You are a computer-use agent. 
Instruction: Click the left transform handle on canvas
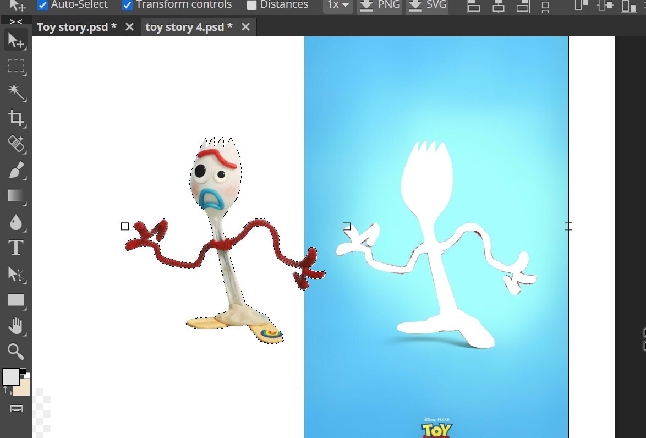point(125,226)
